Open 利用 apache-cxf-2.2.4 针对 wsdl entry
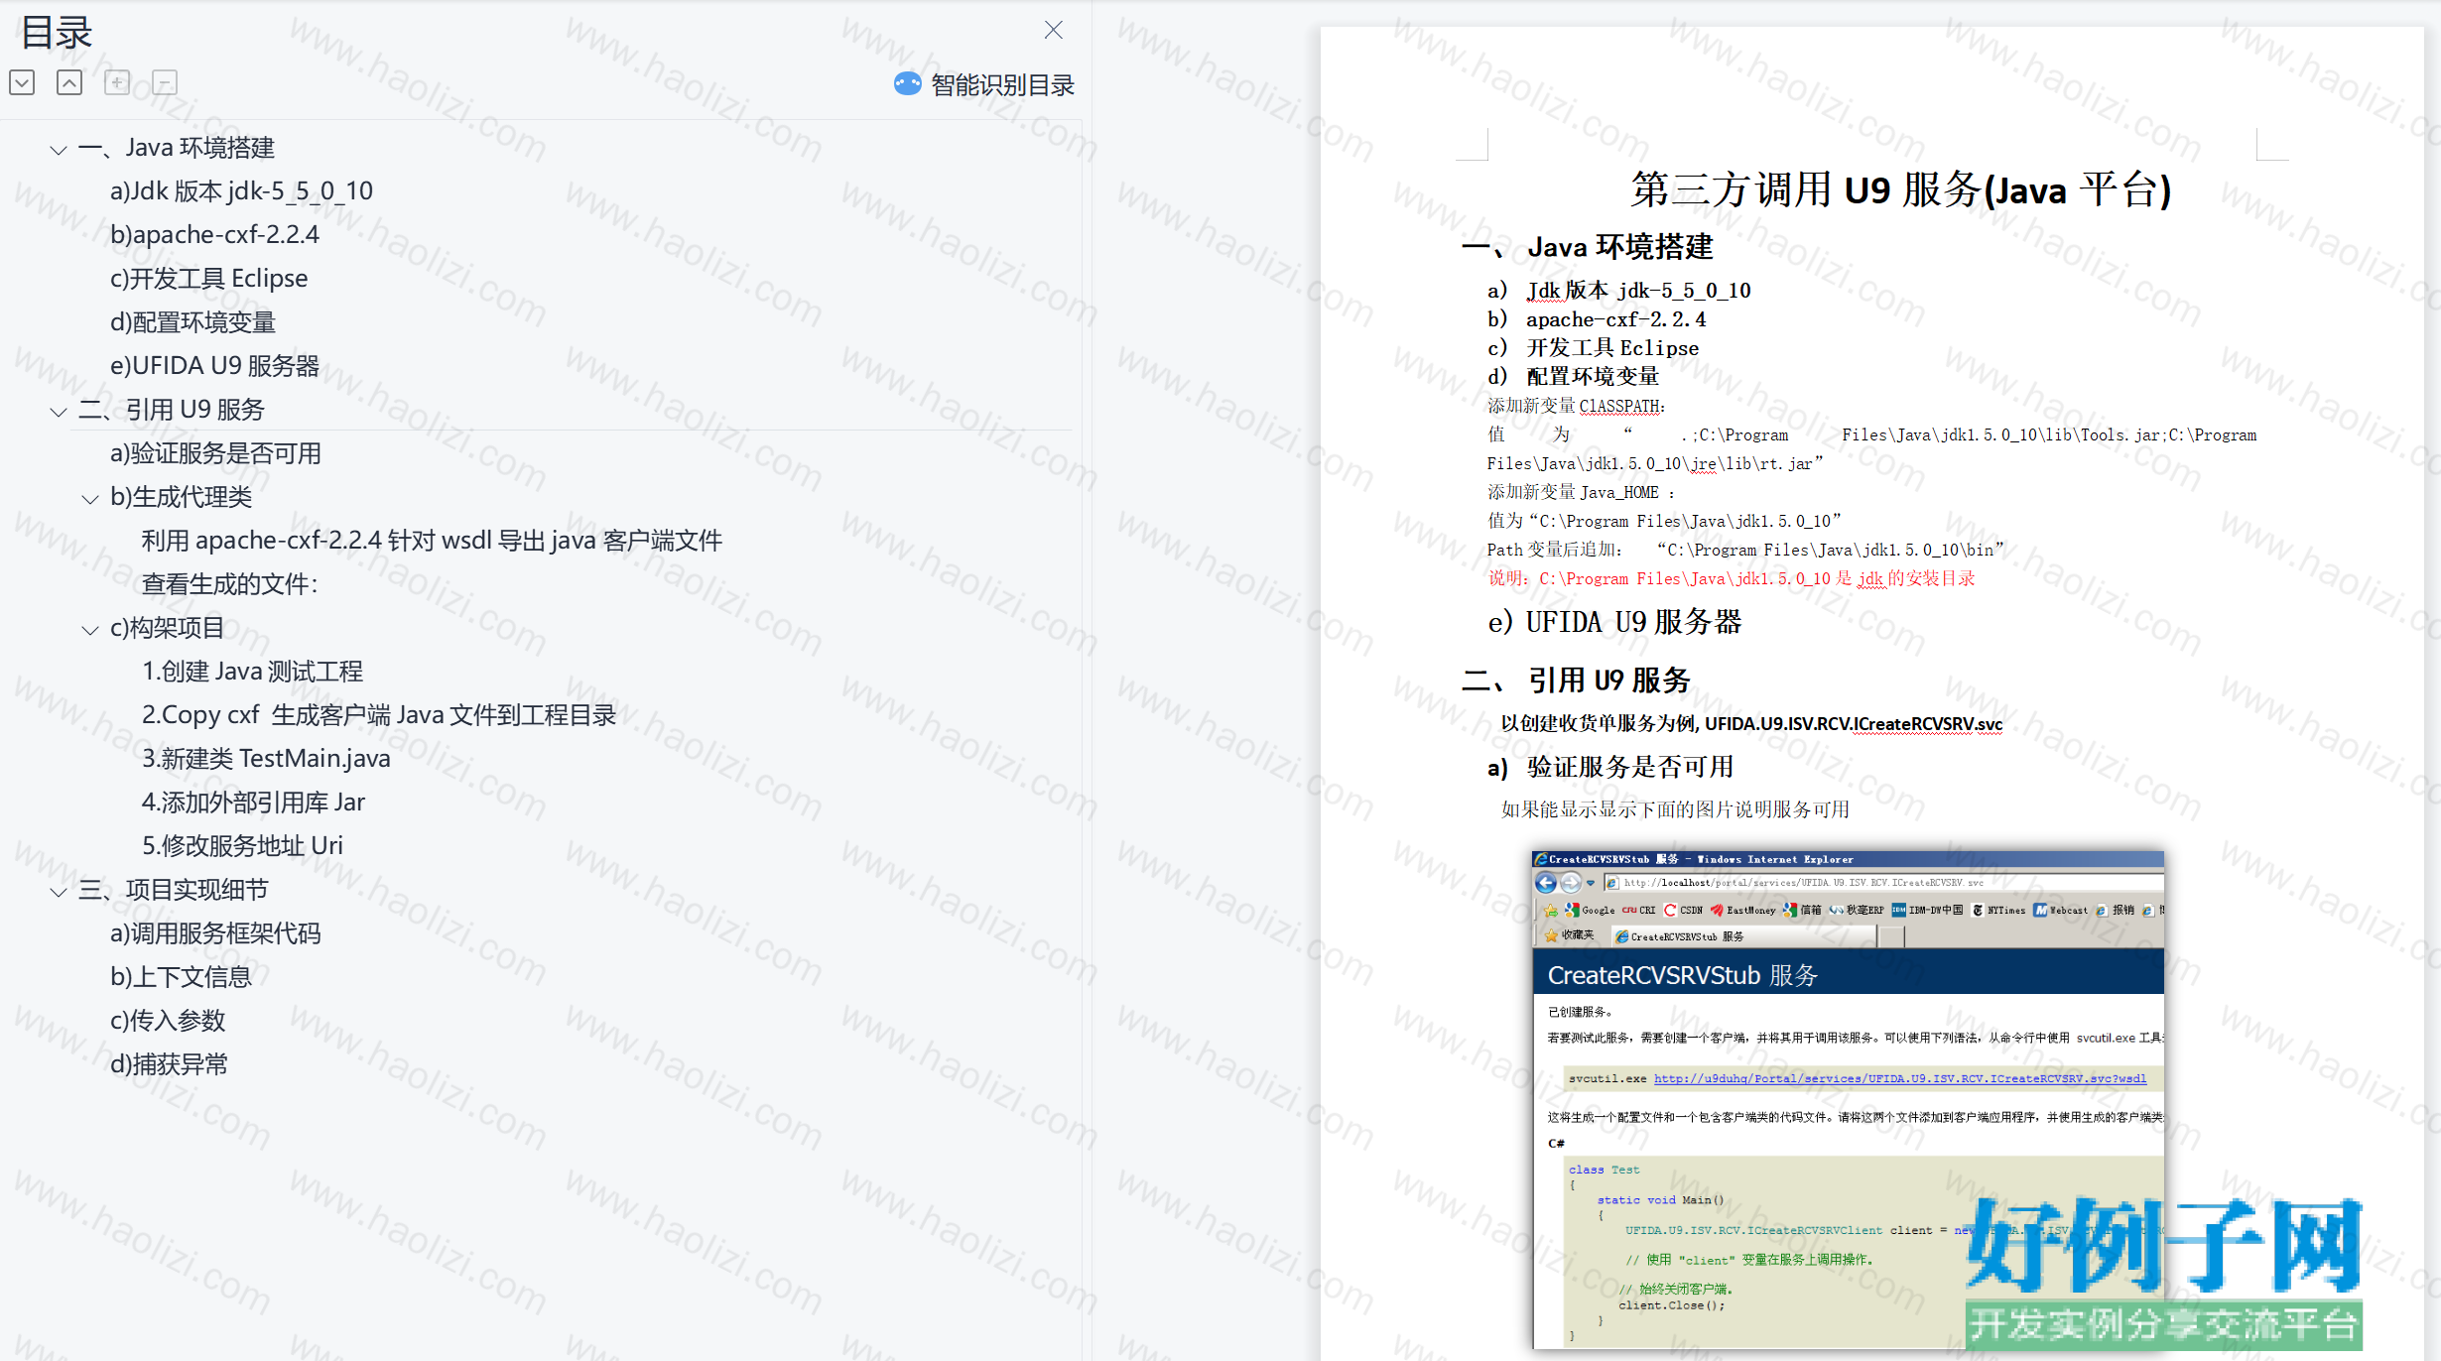2441x1361 pixels. (x=432, y=541)
